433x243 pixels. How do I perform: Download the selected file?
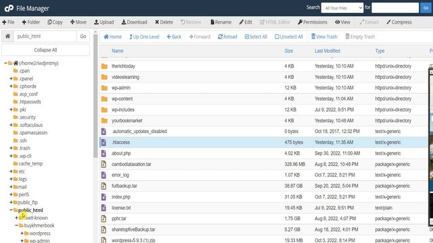tap(134, 22)
